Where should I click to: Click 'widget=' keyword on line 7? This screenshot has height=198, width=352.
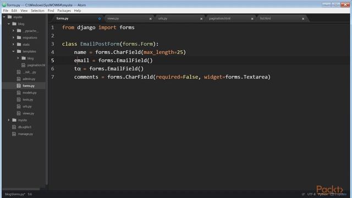pyautogui.click(x=215, y=77)
